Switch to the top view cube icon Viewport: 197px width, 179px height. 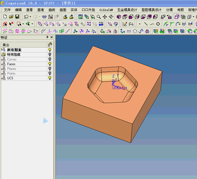pos(125,17)
